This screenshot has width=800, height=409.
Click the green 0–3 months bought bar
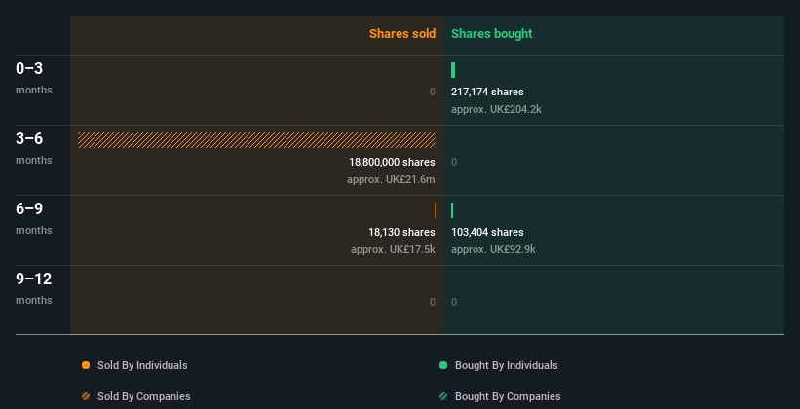click(x=453, y=70)
